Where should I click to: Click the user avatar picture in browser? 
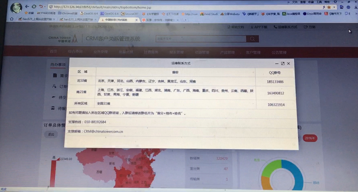[16, 8]
